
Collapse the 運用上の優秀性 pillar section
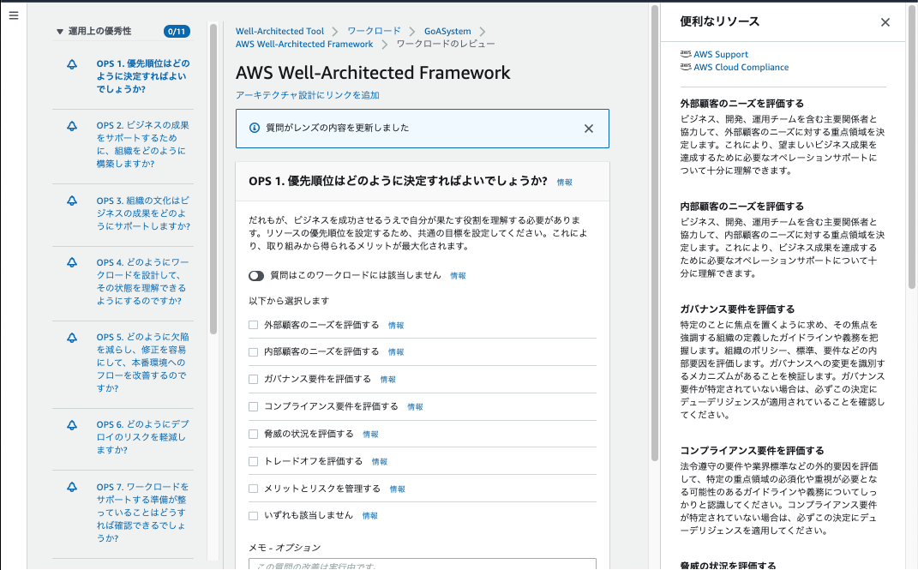[x=60, y=32]
